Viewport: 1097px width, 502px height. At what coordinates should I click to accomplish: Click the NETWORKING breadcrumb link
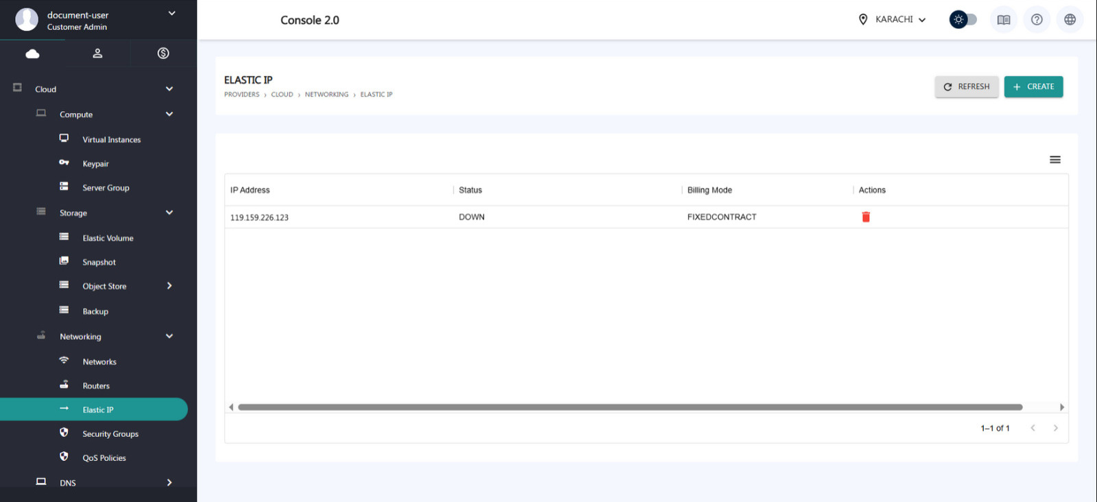click(x=326, y=95)
